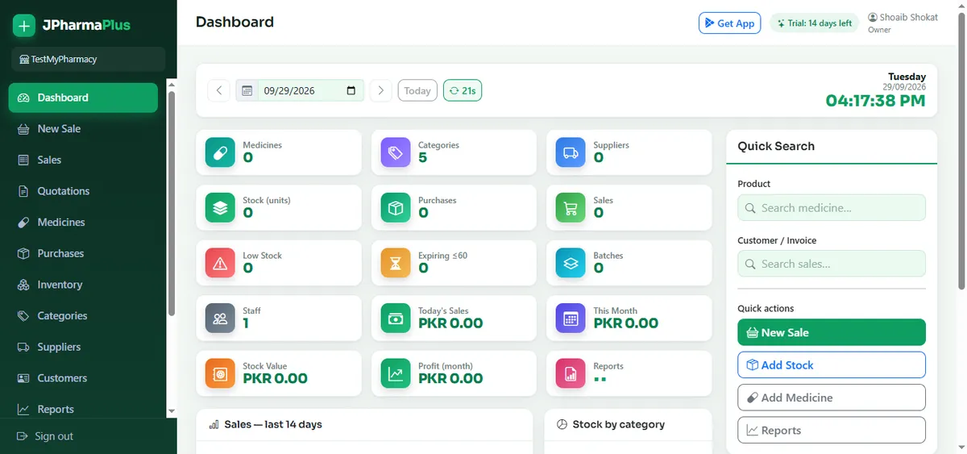The width and height of the screenshot is (967, 454).
Task: Open Reports in the sidebar
Action: [83, 409]
